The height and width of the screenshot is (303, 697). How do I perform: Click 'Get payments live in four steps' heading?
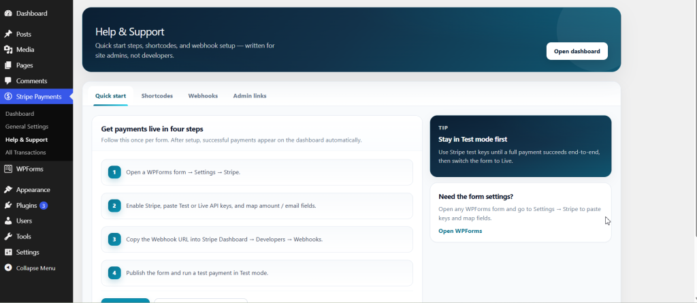(152, 129)
